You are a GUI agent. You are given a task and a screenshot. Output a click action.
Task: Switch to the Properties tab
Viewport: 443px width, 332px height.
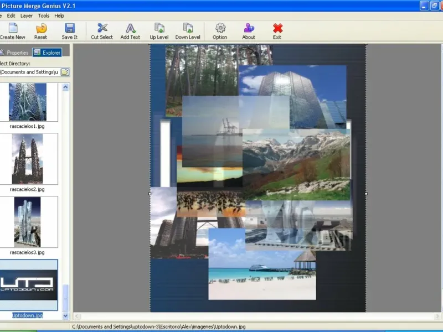(14, 53)
